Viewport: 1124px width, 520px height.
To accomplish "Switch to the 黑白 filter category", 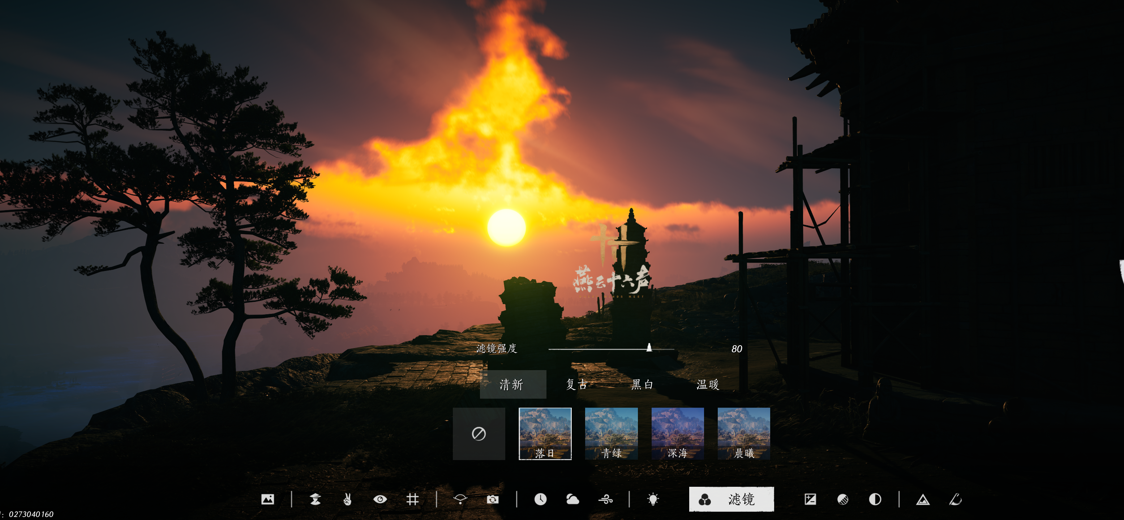I will [x=642, y=385].
